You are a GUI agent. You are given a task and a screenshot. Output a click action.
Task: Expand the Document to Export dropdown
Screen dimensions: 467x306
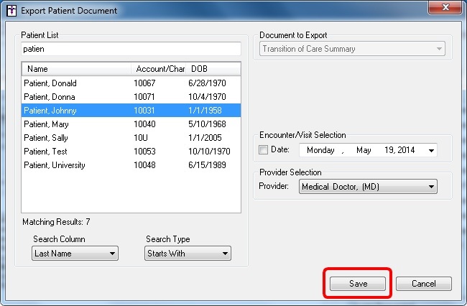(352, 49)
